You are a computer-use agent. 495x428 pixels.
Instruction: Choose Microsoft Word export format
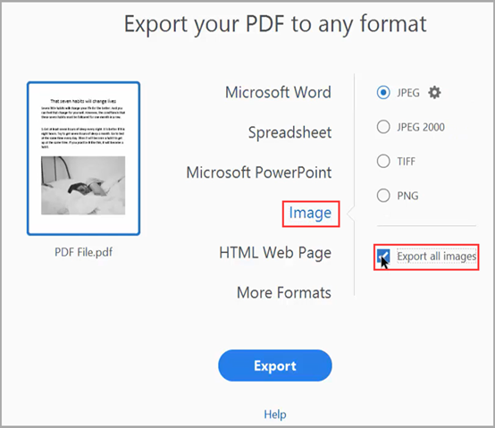[x=278, y=93]
